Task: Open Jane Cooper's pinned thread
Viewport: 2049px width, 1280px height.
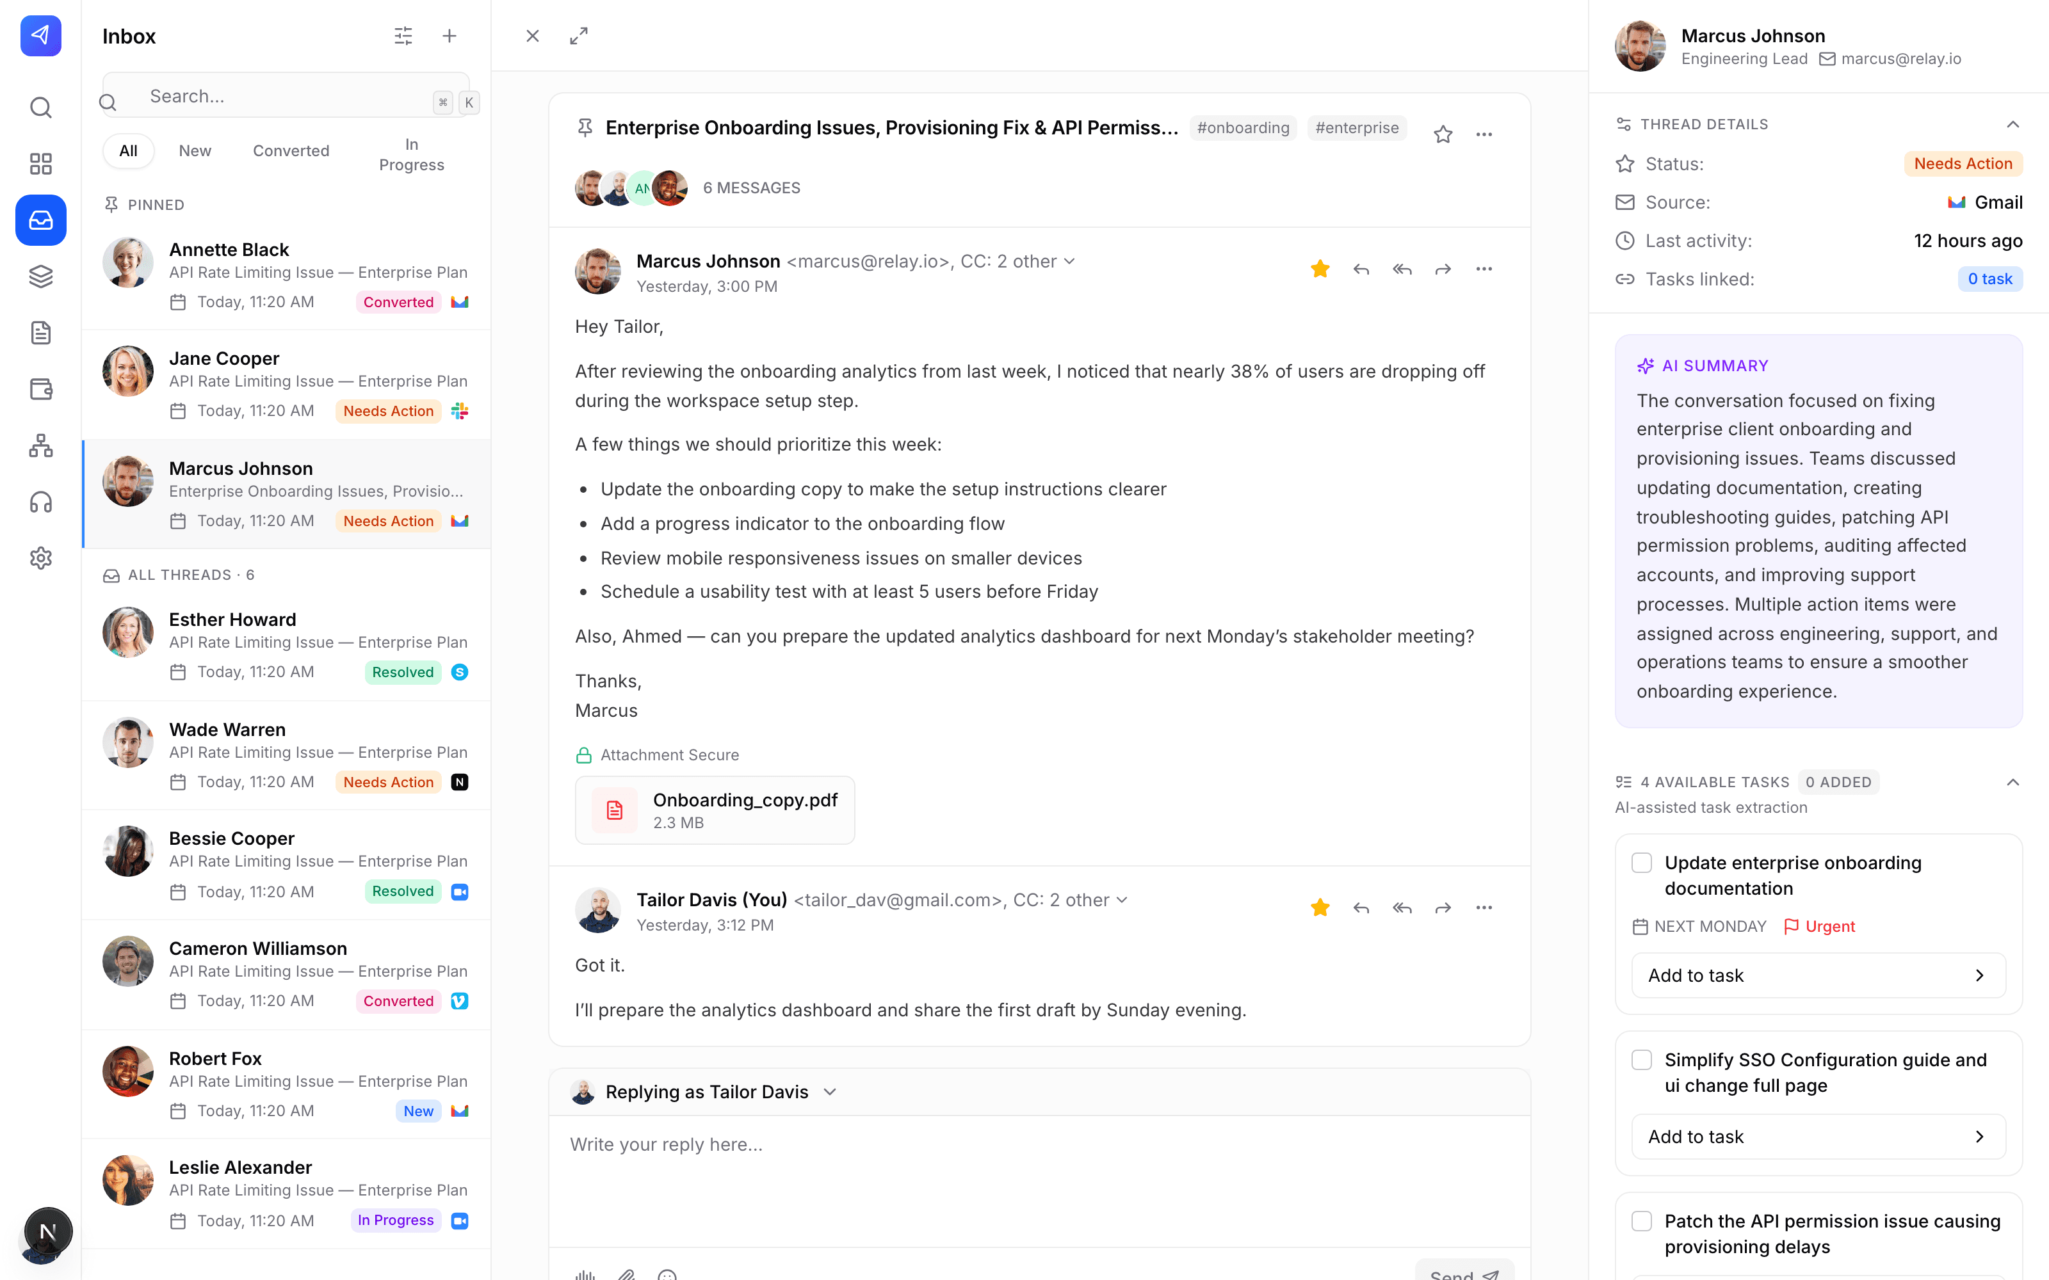Action: (286, 385)
